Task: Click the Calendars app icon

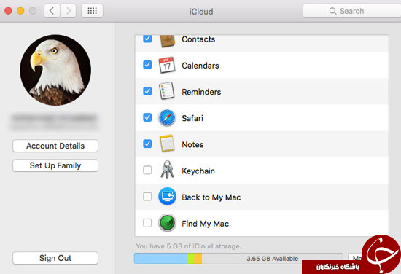Action: click(167, 65)
